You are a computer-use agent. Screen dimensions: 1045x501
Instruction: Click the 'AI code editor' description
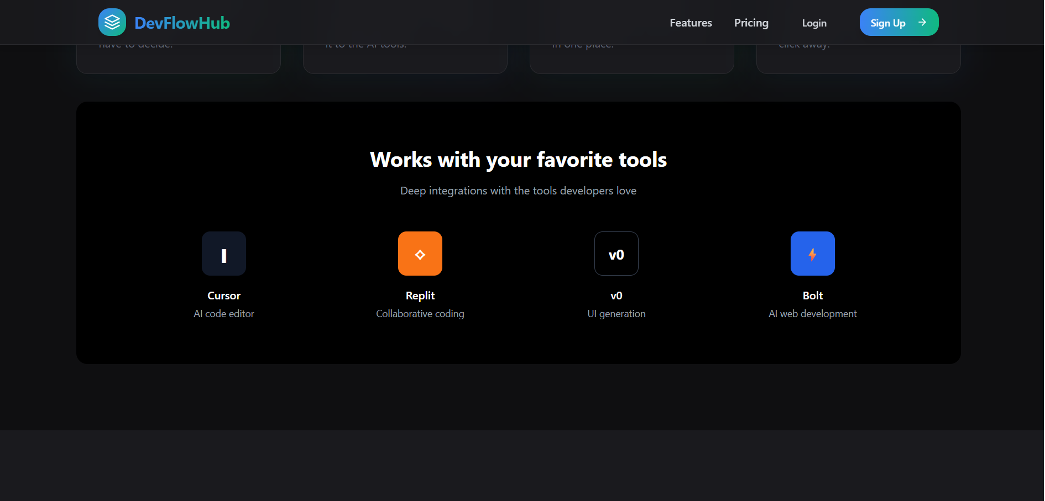[224, 313]
